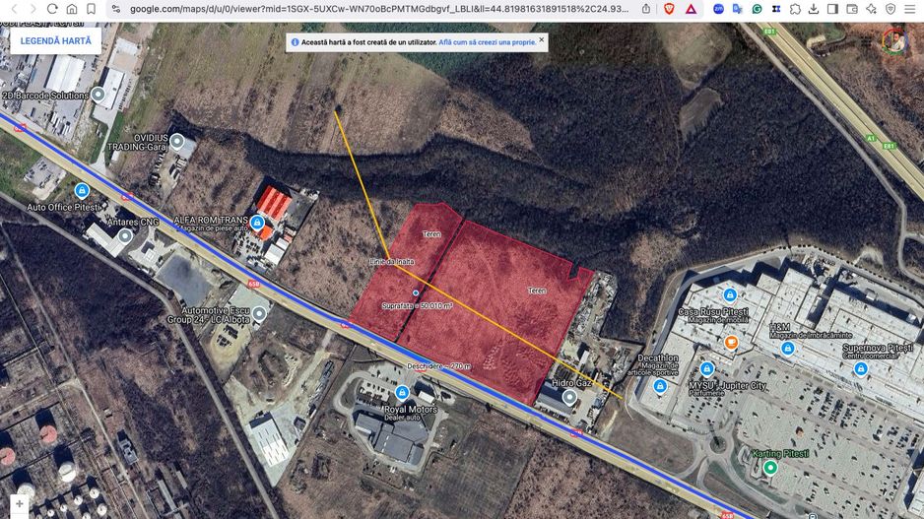Select the Karting Pitesti green marker
This screenshot has height=519, width=924.
(x=771, y=466)
